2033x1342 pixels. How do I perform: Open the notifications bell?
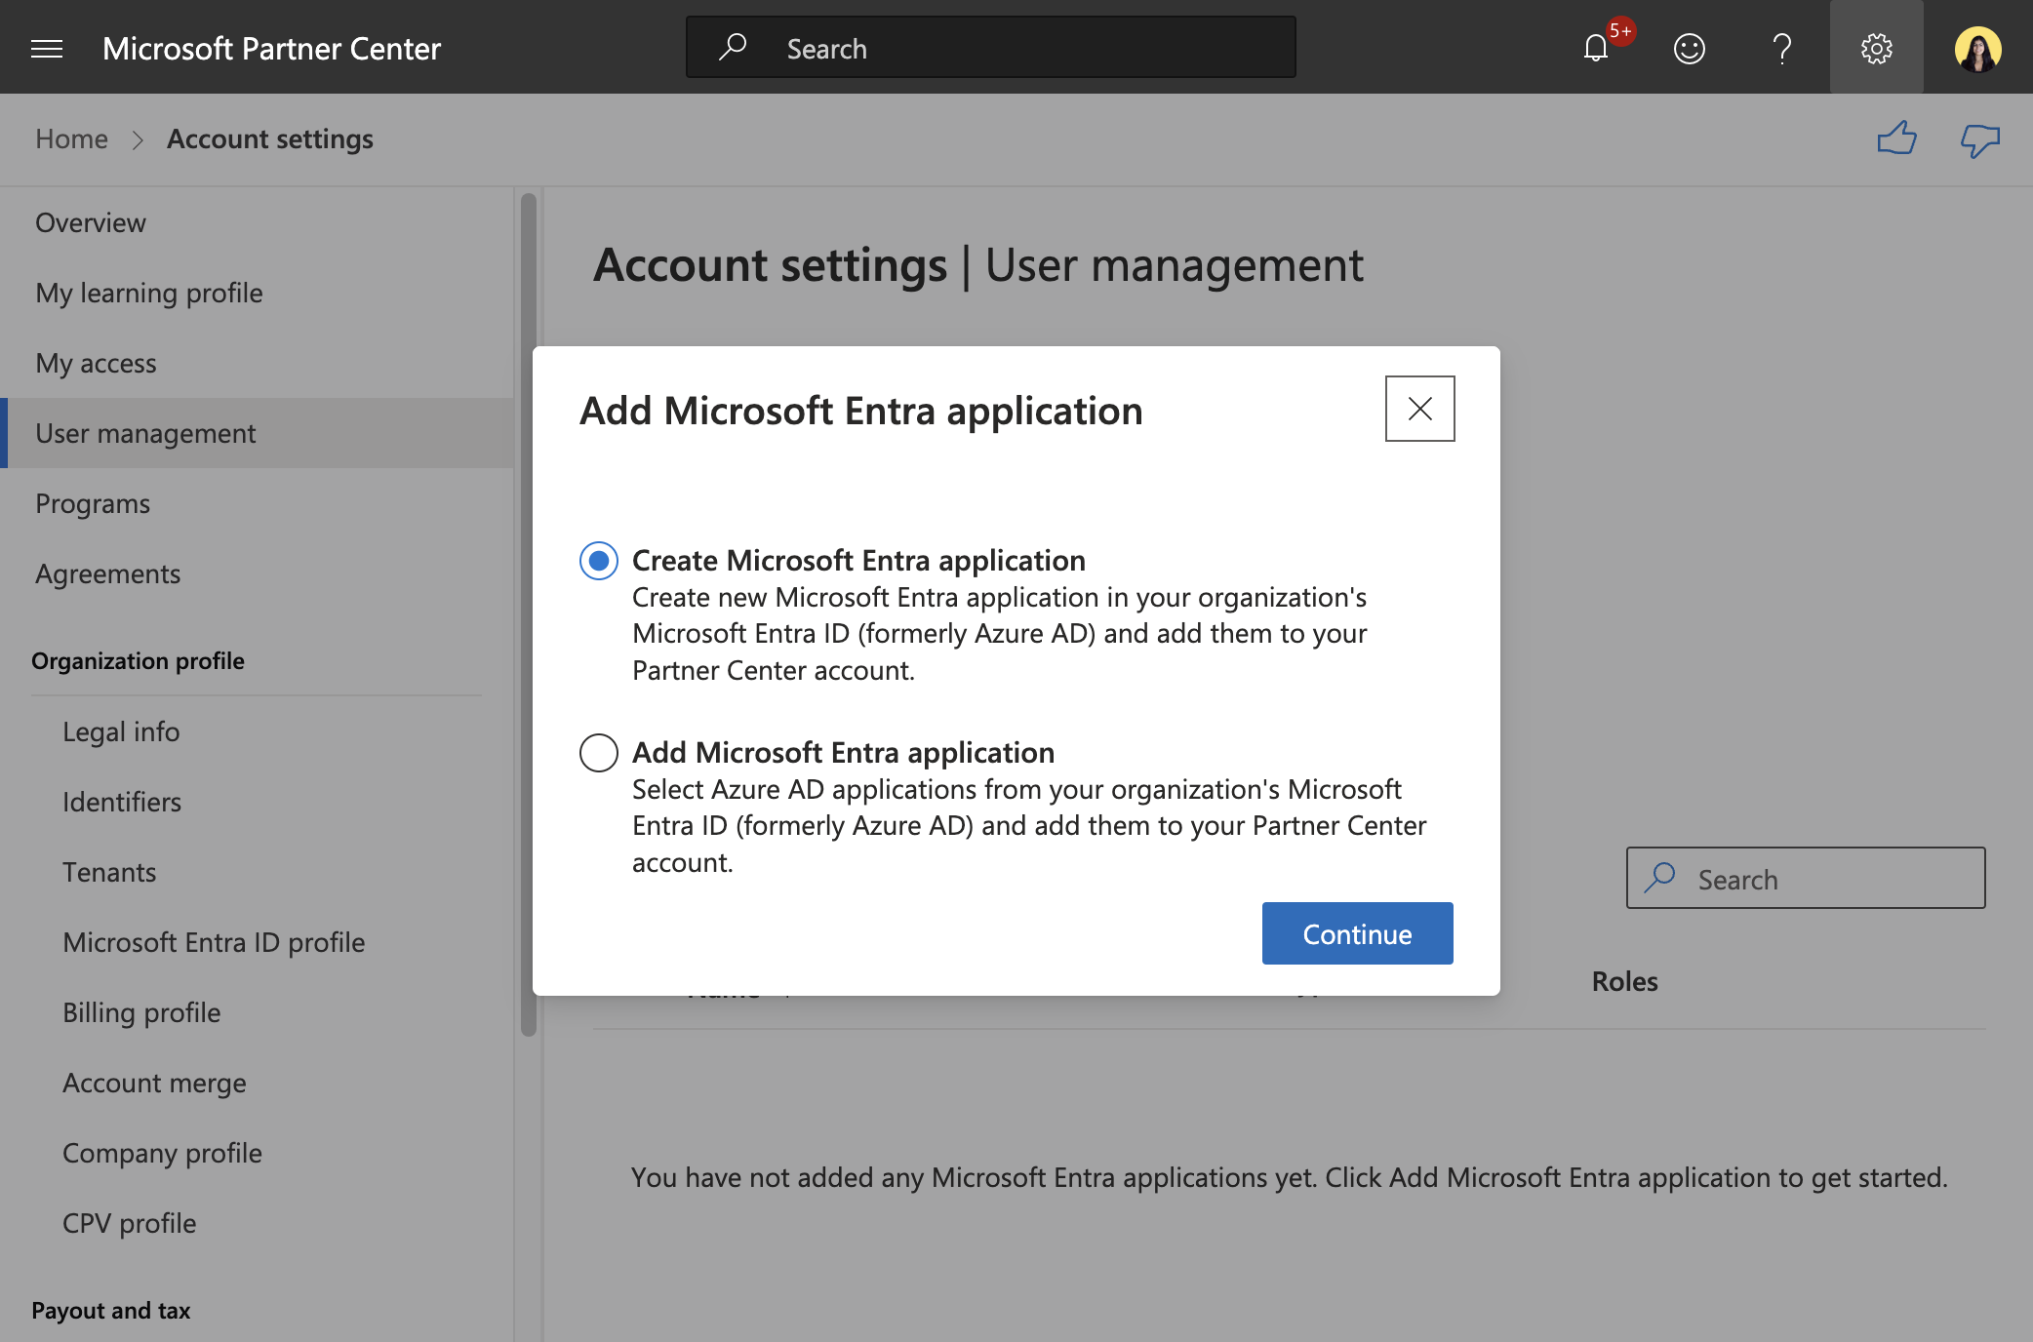(1596, 48)
